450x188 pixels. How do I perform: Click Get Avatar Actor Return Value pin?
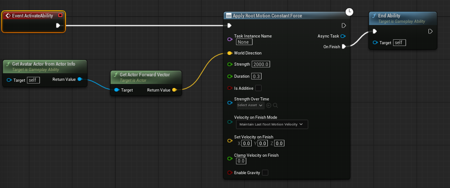80,79
